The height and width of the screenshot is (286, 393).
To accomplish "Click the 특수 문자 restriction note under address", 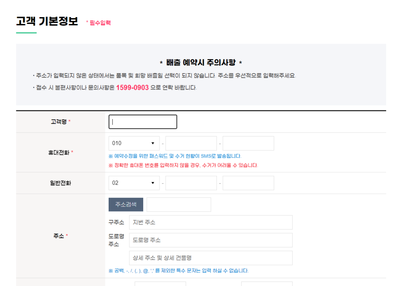I will click(179, 271).
